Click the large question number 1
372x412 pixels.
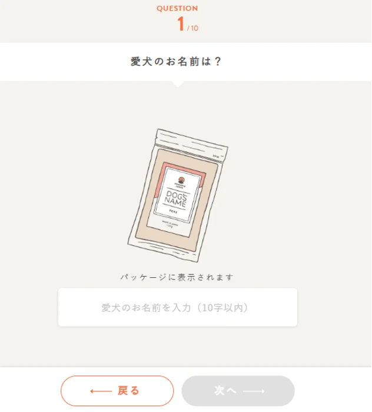181,24
